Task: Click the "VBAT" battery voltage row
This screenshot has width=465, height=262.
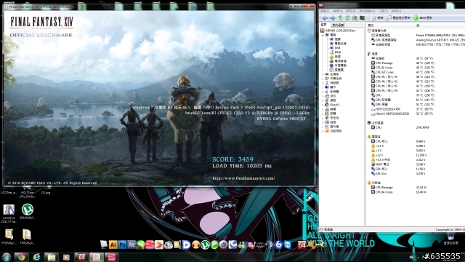Action: pyautogui.click(x=399, y=164)
